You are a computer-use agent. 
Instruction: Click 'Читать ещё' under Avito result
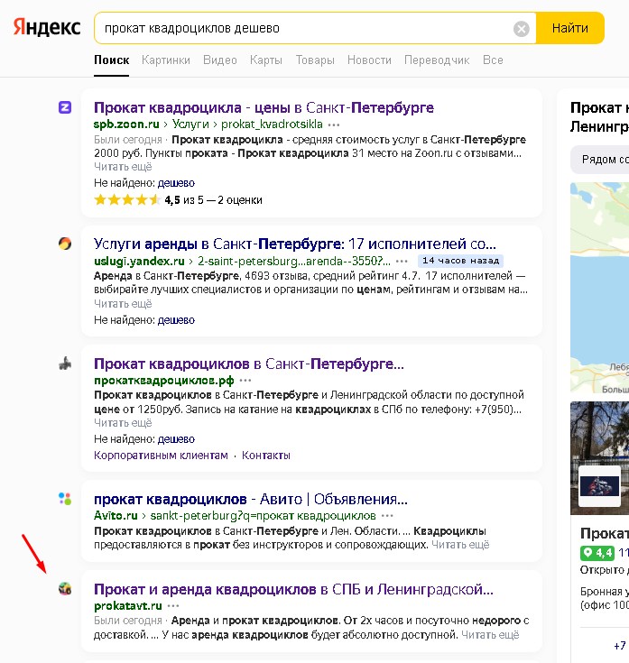tap(460, 545)
